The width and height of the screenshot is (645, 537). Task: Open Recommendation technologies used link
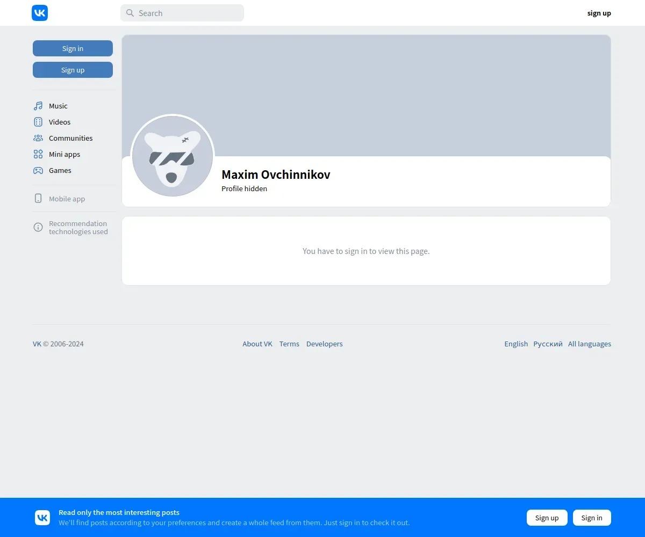[x=78, y=228]
